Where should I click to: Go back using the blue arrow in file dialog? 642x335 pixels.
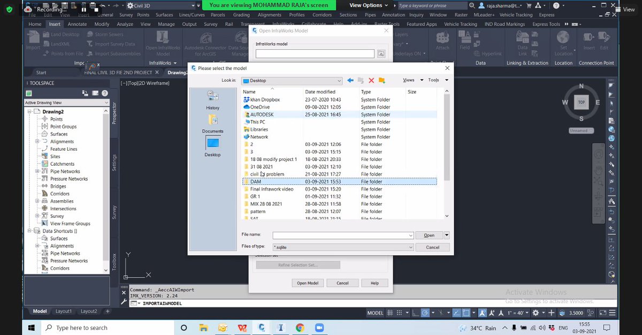[x=350, y=80]
